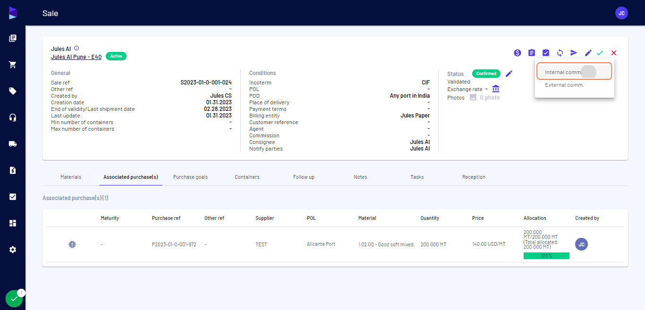The image size is (645, 310).
Task: Click the Alicante Port cell
Action: (321, 244)
